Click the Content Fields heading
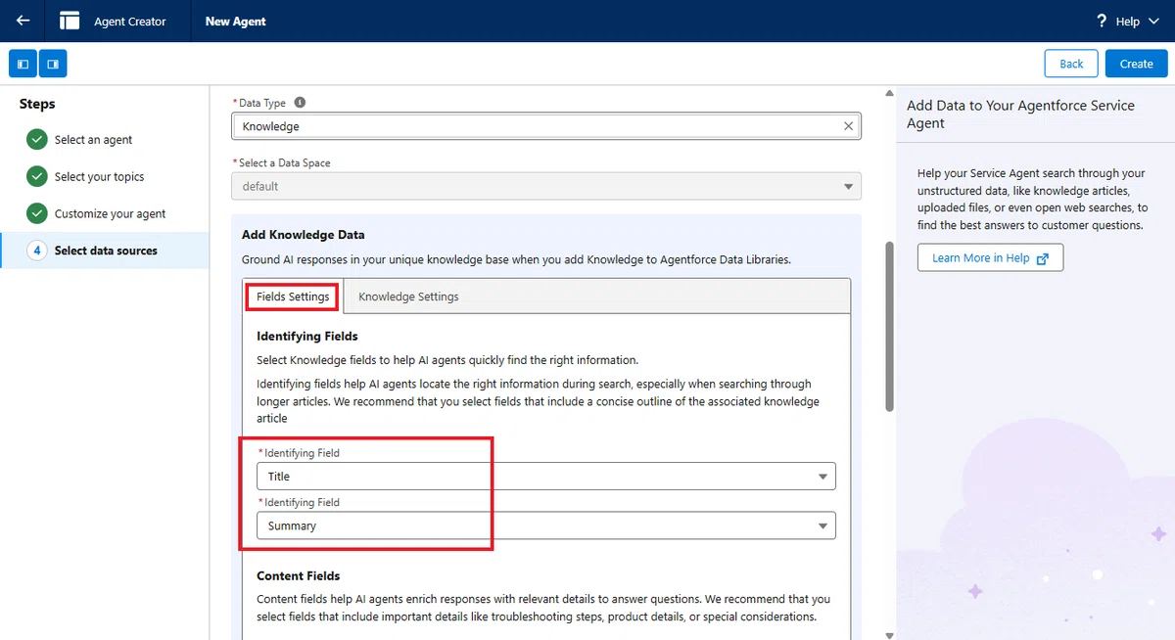This screenshot has height=640, width=1175. (299, 575)
